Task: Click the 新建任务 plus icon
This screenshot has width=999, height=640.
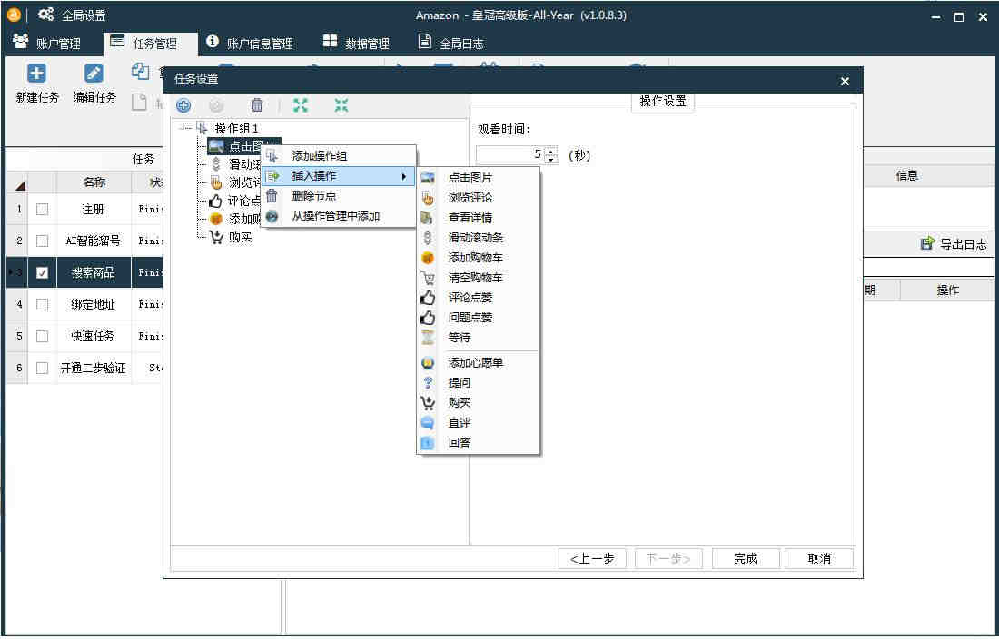Action: pos(36,74)
